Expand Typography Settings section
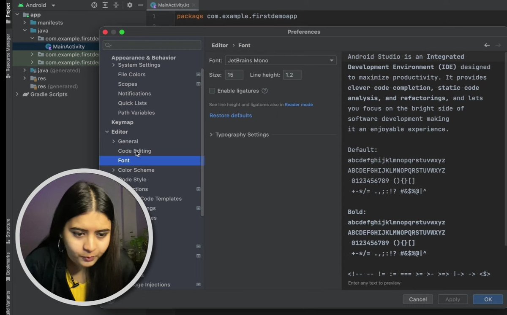 tap(211, 135)
